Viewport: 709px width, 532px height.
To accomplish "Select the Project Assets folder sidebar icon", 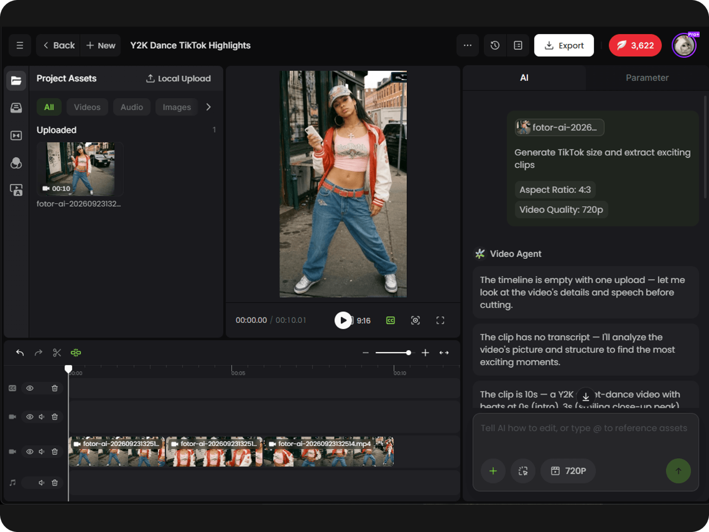I will click(16, 80).
